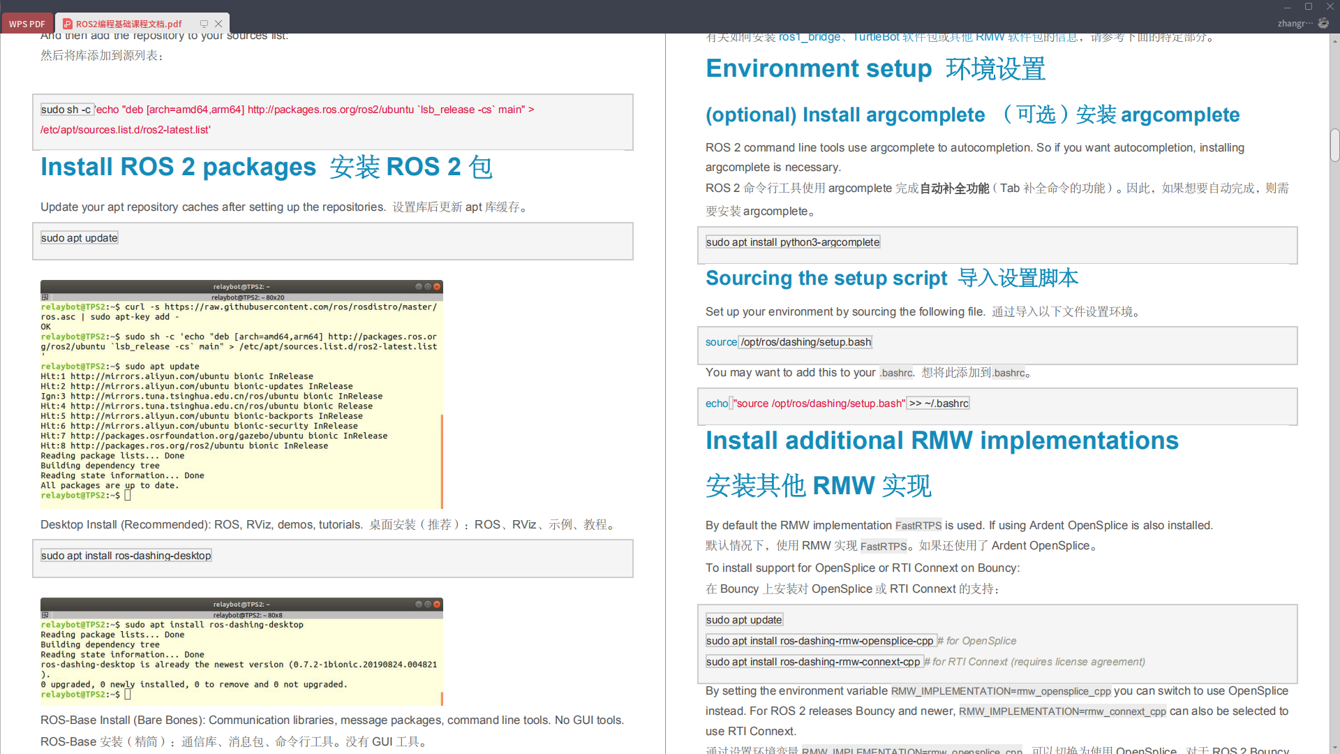Open the WPS PDF application menu
The image size is (1340, 754).
tap(26, 23)
